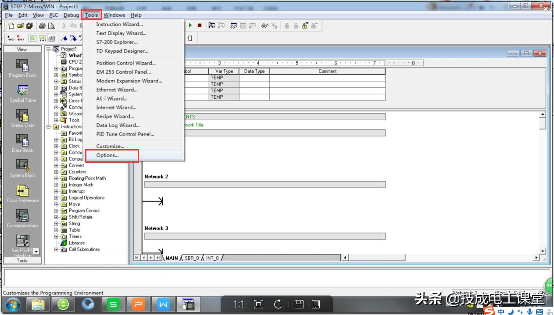This screenshot has height=315, width=554.
Task: Expand the Counters instruction folder
Action: [56, 172]
